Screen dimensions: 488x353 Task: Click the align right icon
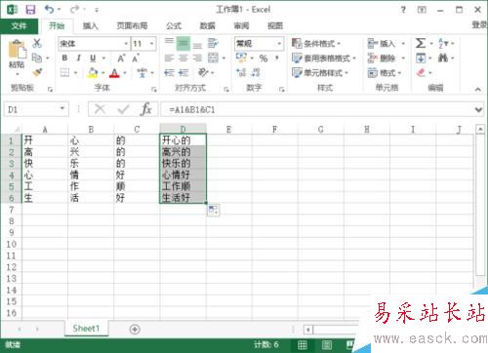pos(197,59)
